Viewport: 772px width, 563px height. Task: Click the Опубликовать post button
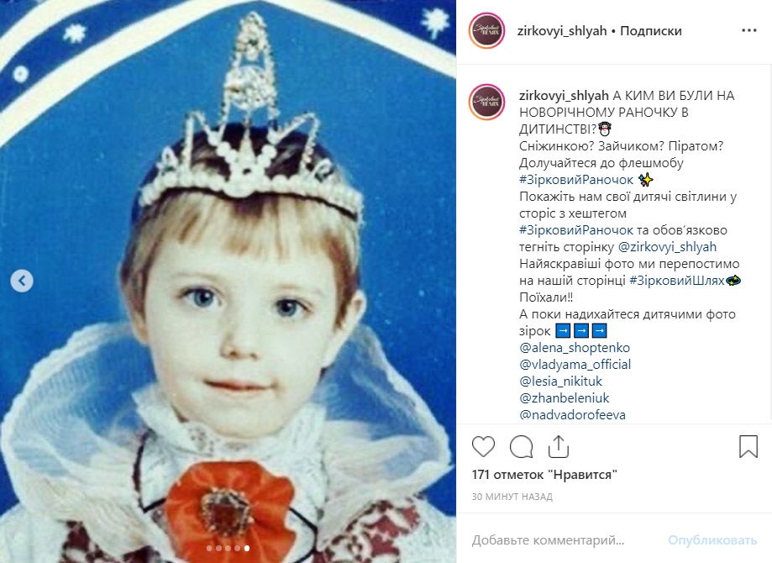pos(712,539)
